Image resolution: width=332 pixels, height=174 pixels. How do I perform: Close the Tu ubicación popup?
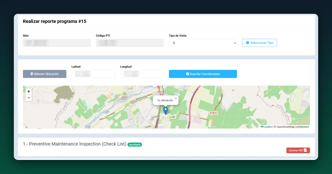176,98
